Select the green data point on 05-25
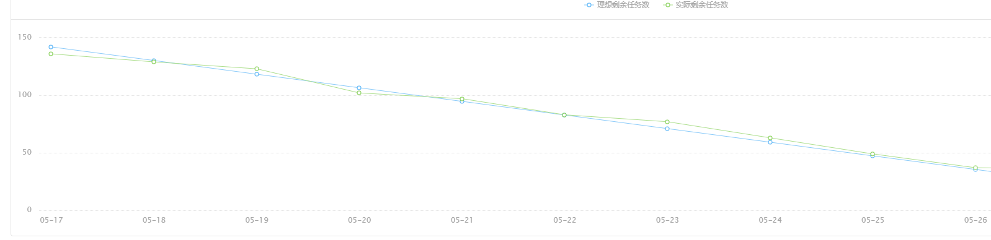 [873, 154]
